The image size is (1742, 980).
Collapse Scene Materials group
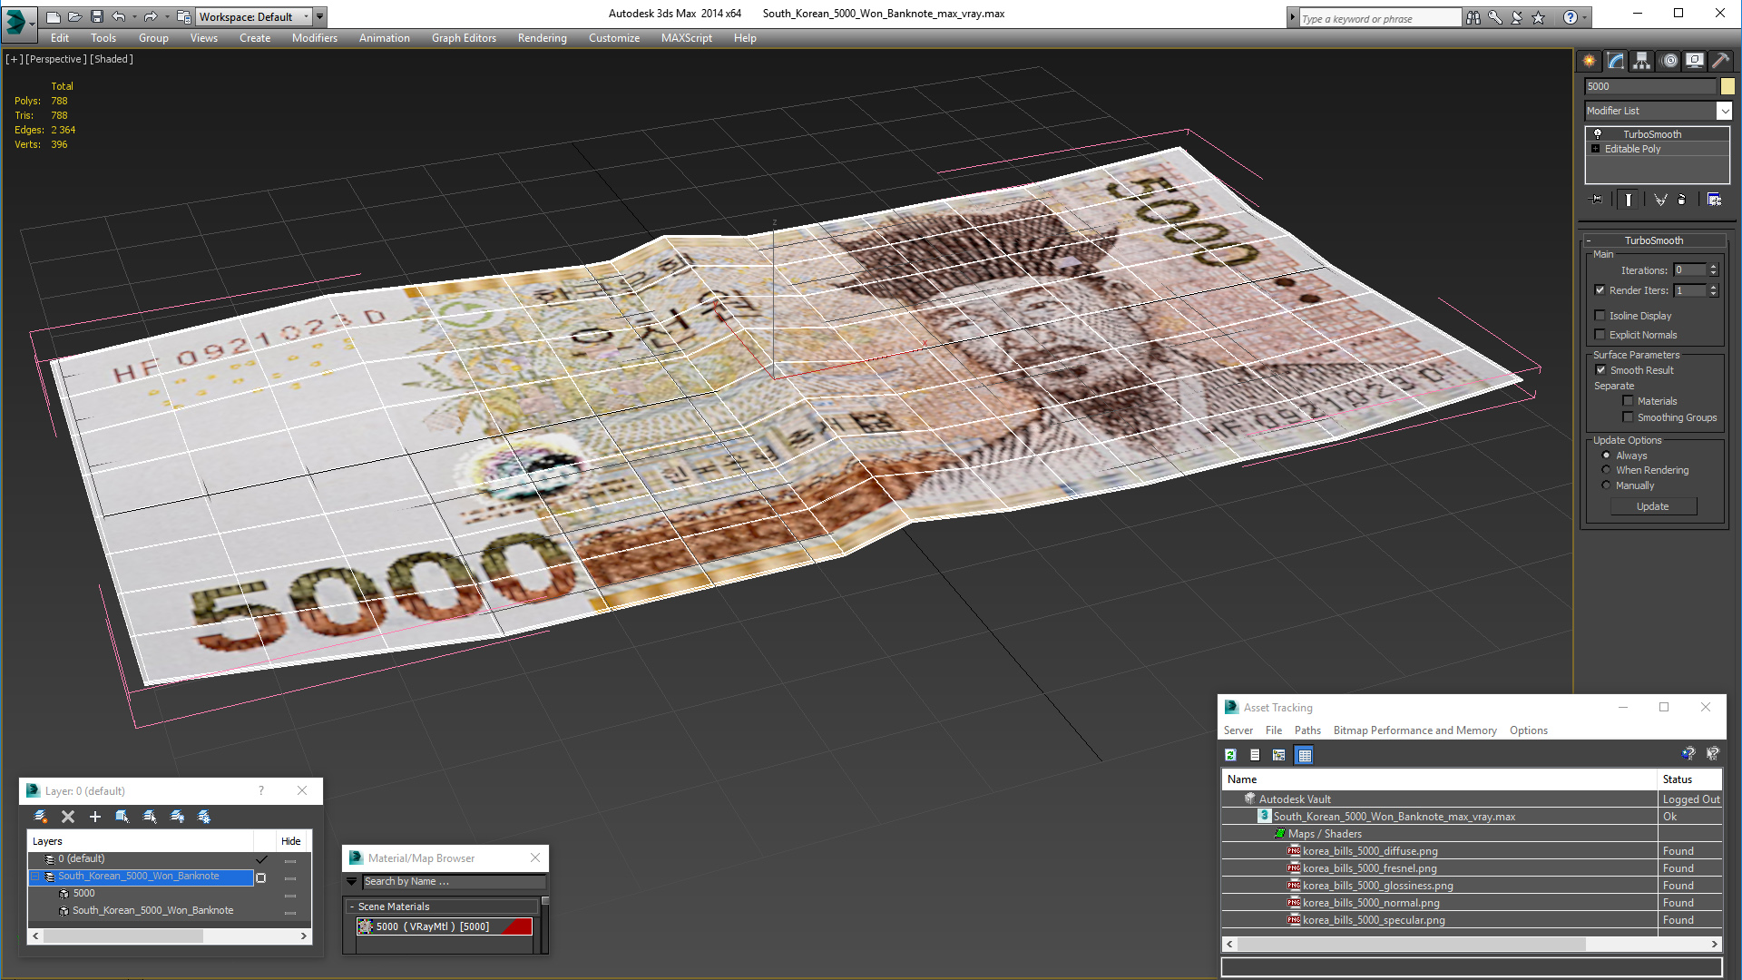coord(352,906)
